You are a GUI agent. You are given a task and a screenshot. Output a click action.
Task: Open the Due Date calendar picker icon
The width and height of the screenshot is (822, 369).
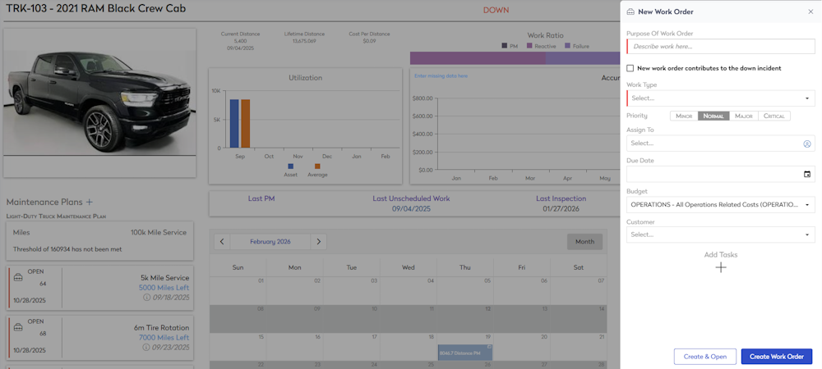click(806, 175)
